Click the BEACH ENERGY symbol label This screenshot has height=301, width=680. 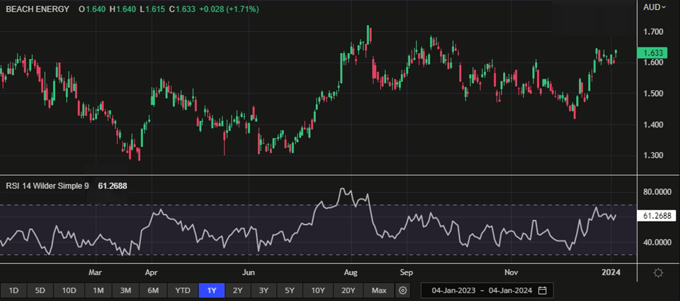click(37, 8)
